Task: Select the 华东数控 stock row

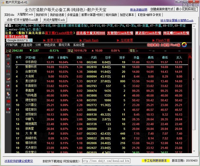Action: pos(31,62)
